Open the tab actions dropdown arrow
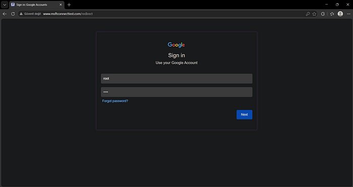Screen dimensions: 353x187 (x=5, y=5)
